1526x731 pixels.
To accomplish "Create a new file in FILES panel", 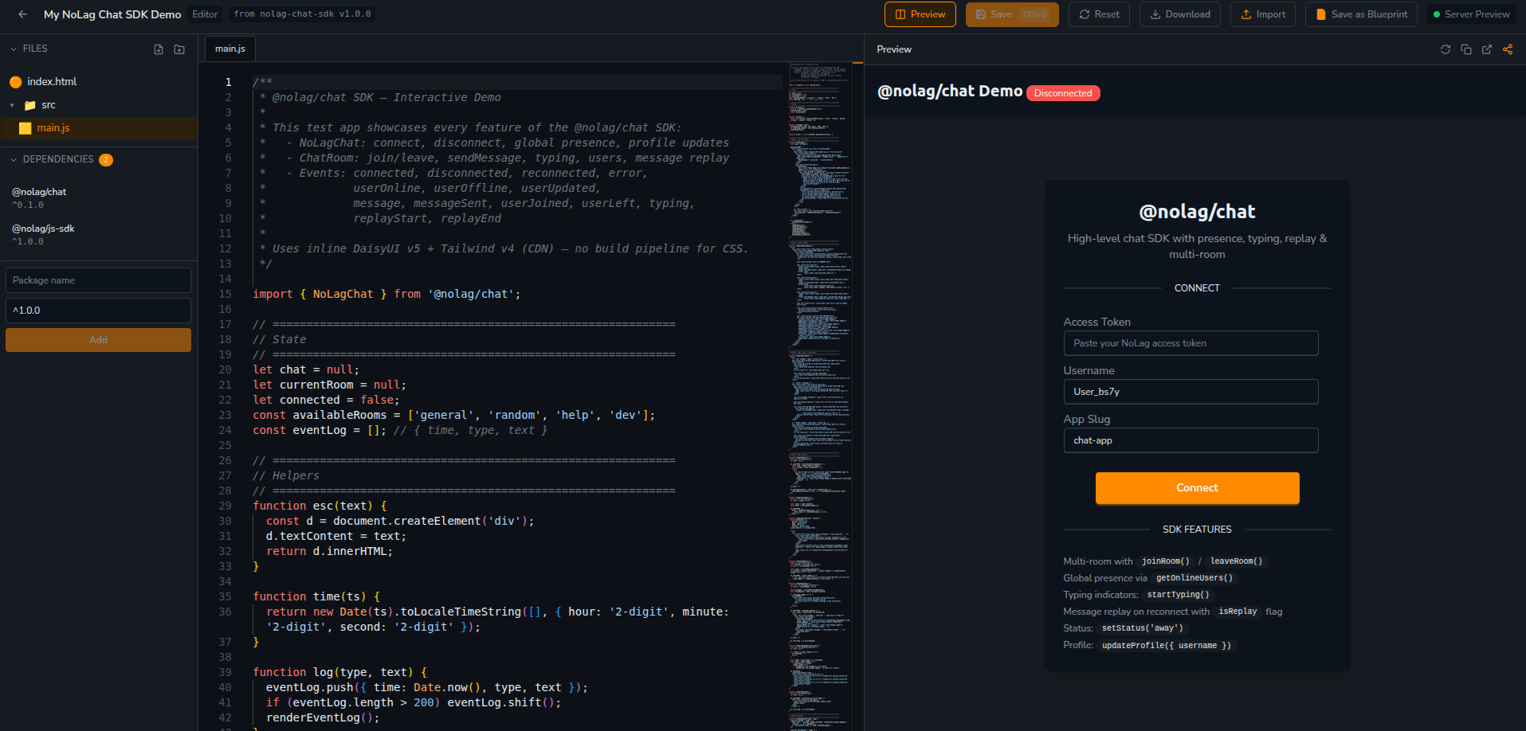I will pos(159,49).
